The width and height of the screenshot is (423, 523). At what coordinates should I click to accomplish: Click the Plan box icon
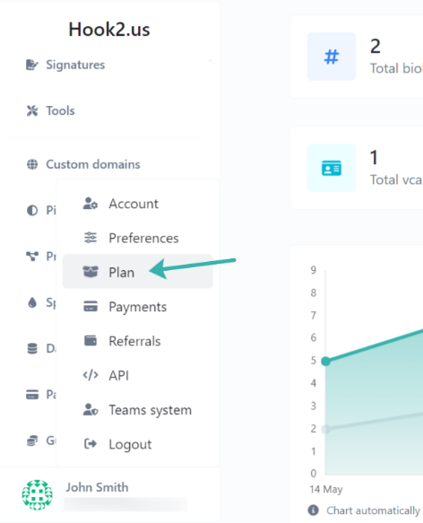(x=91, y=272)
